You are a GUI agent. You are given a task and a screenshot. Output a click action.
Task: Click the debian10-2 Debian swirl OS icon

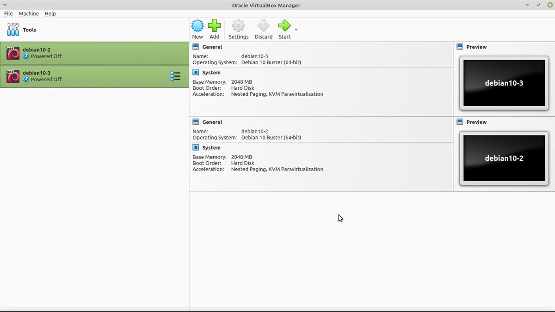(13, 53)
